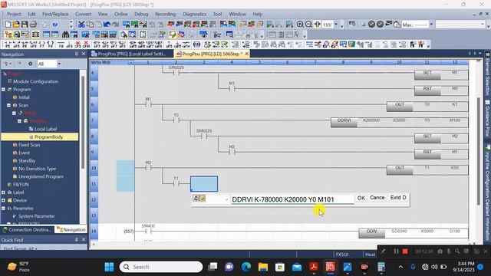Switch to Connection Destination tab
This screenshot has width=491, height=276.
pos(27,230)
